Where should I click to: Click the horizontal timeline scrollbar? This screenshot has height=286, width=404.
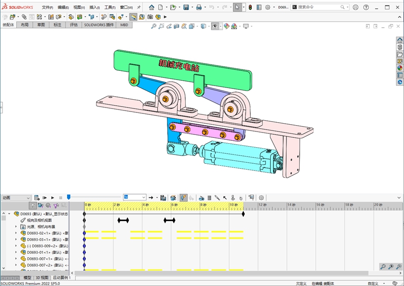click(221, 273)
